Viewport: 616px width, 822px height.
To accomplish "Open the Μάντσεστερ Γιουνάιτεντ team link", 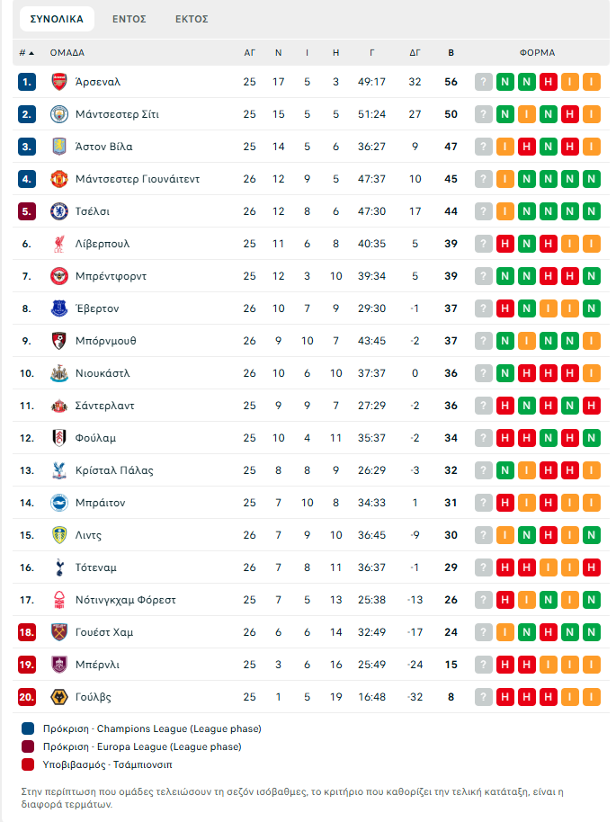I will [x=138, y=179].
